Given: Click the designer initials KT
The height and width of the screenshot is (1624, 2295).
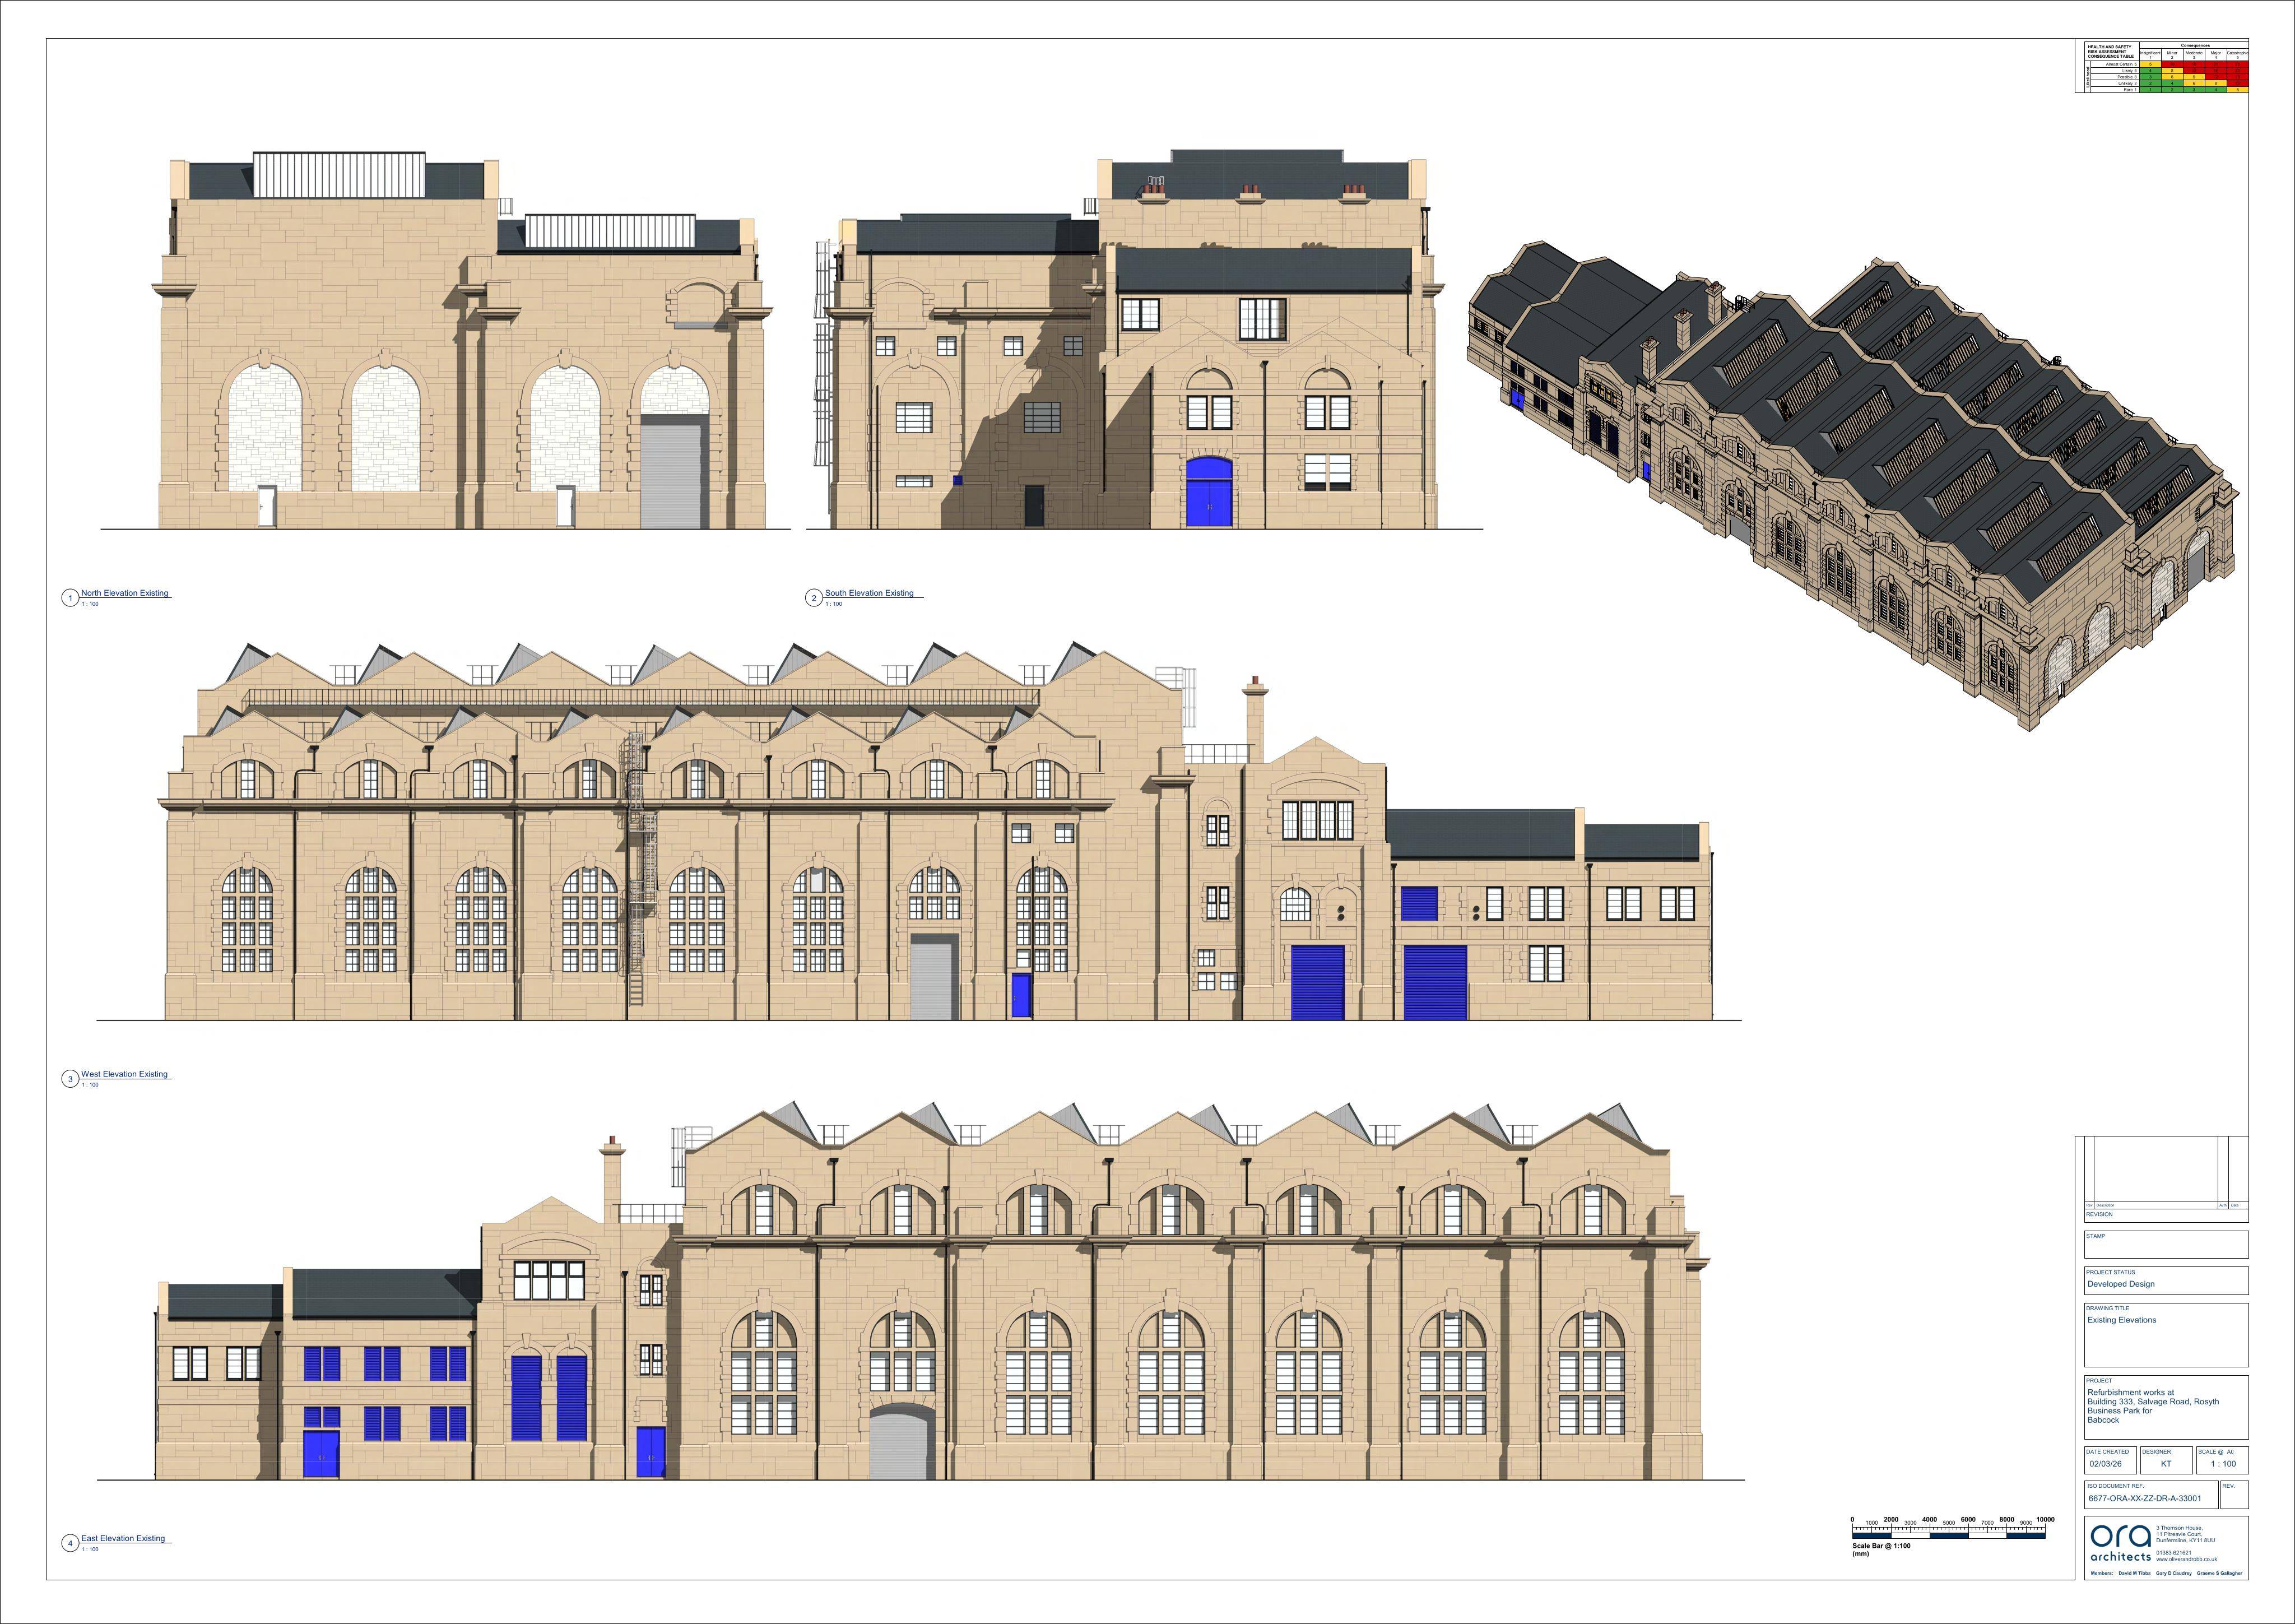Looking at the screenshot, I should pyautogui.click(x=2166, y=1464).
